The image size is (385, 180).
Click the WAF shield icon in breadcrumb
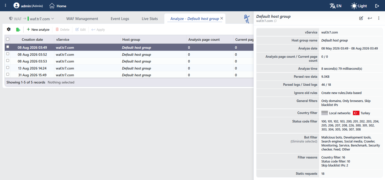click(11, 18)
